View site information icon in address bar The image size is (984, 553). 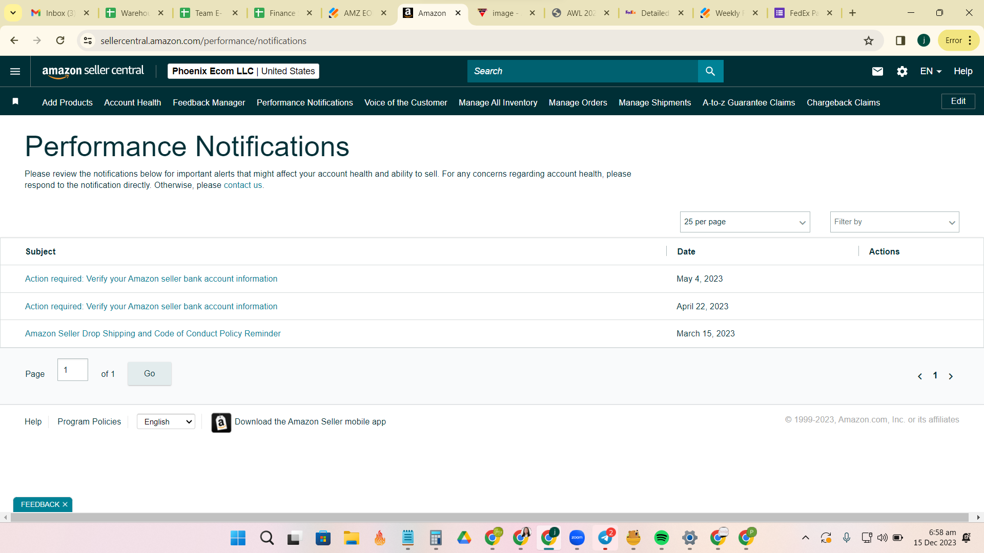click(88, 40)
